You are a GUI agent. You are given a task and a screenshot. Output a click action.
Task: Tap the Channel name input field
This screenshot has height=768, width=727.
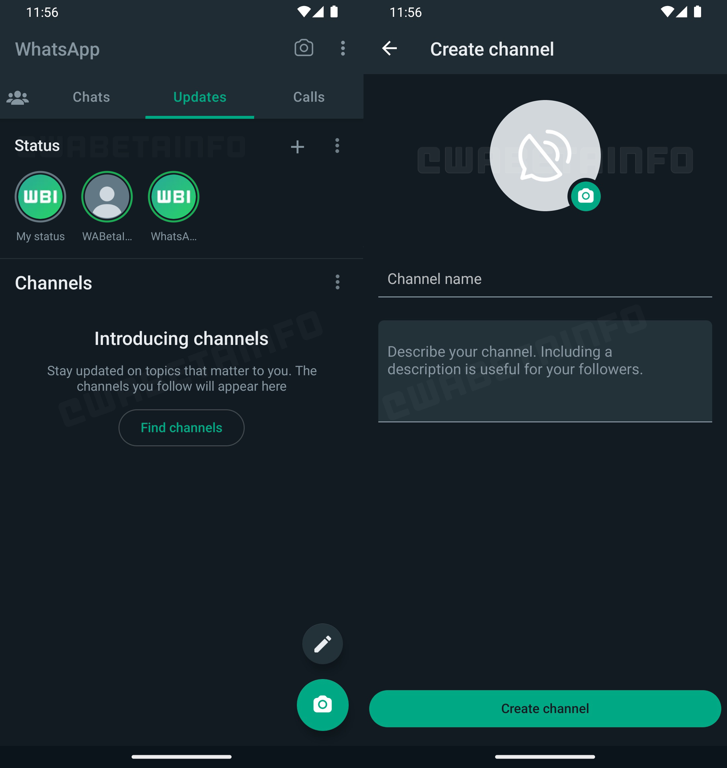(x=545, y=279)
